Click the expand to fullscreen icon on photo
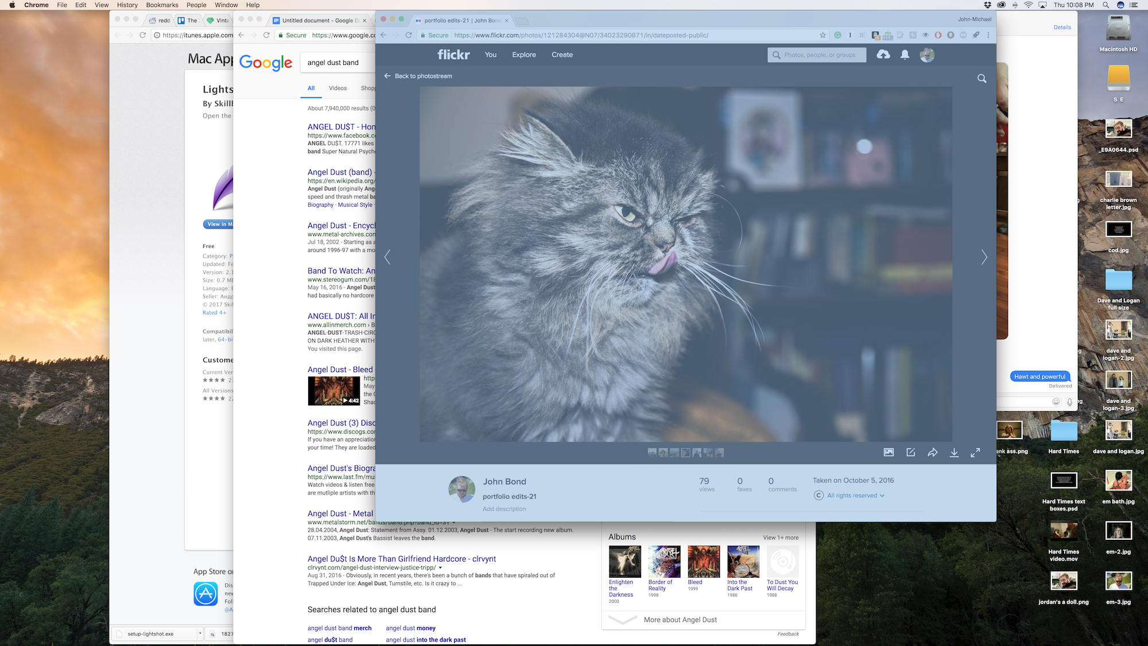Image resolution: width=1148 pixels, height=646 pixels. (x=976, y=452)
